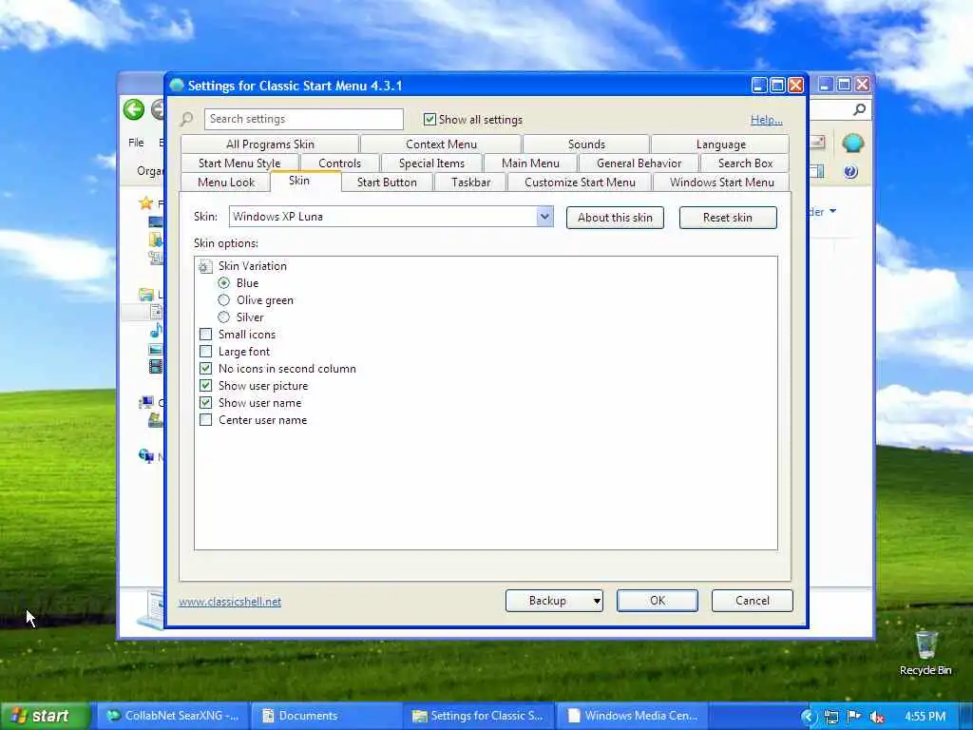Open the All Programs Skin tab
The width and height of the screenshot is (973, 730).
click(x=270, y=144)
